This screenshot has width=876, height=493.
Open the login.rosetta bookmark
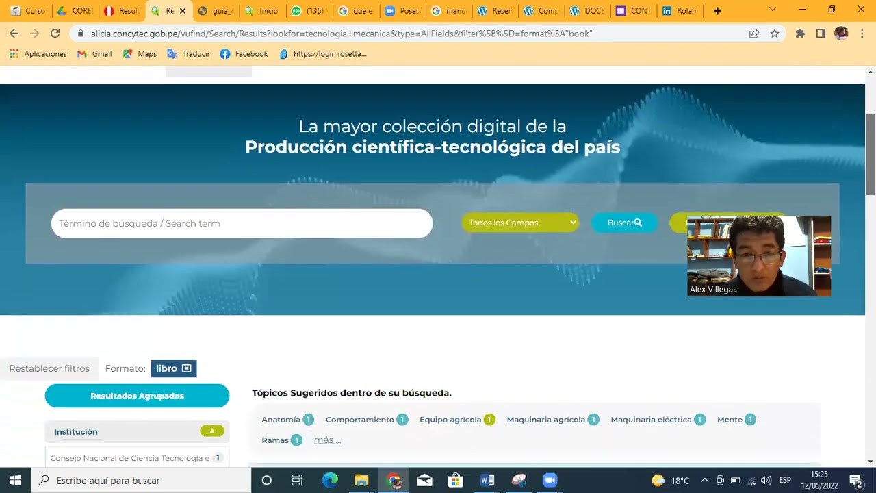(x=323, y=54)
